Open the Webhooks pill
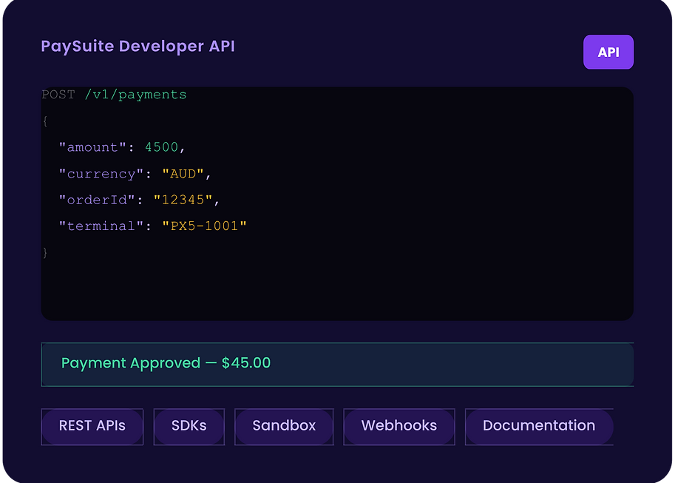This screenshot has height=483, width=675. pos(399,426)
